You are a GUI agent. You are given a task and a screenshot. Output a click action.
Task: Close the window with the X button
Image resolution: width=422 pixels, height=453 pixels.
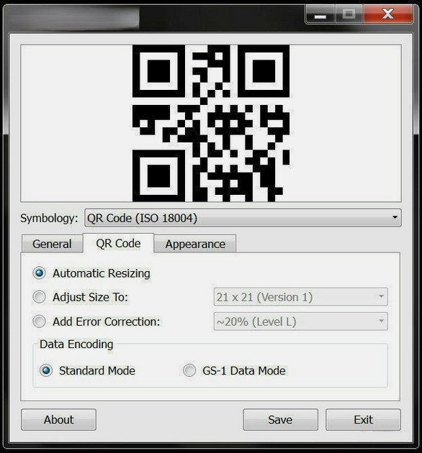pos(387,14)
